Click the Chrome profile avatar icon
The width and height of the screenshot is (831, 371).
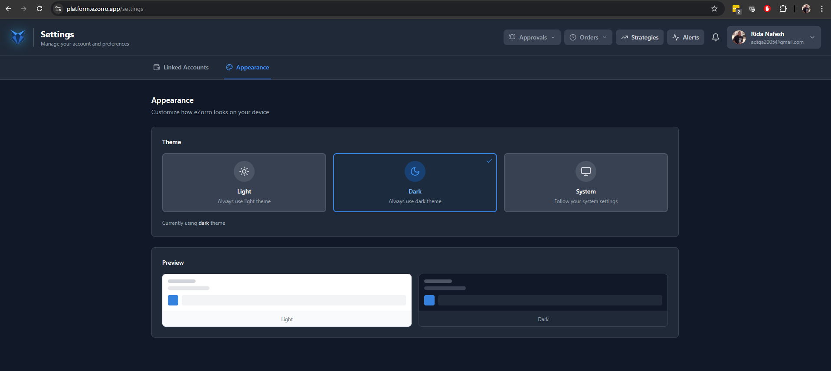[806, 9]
